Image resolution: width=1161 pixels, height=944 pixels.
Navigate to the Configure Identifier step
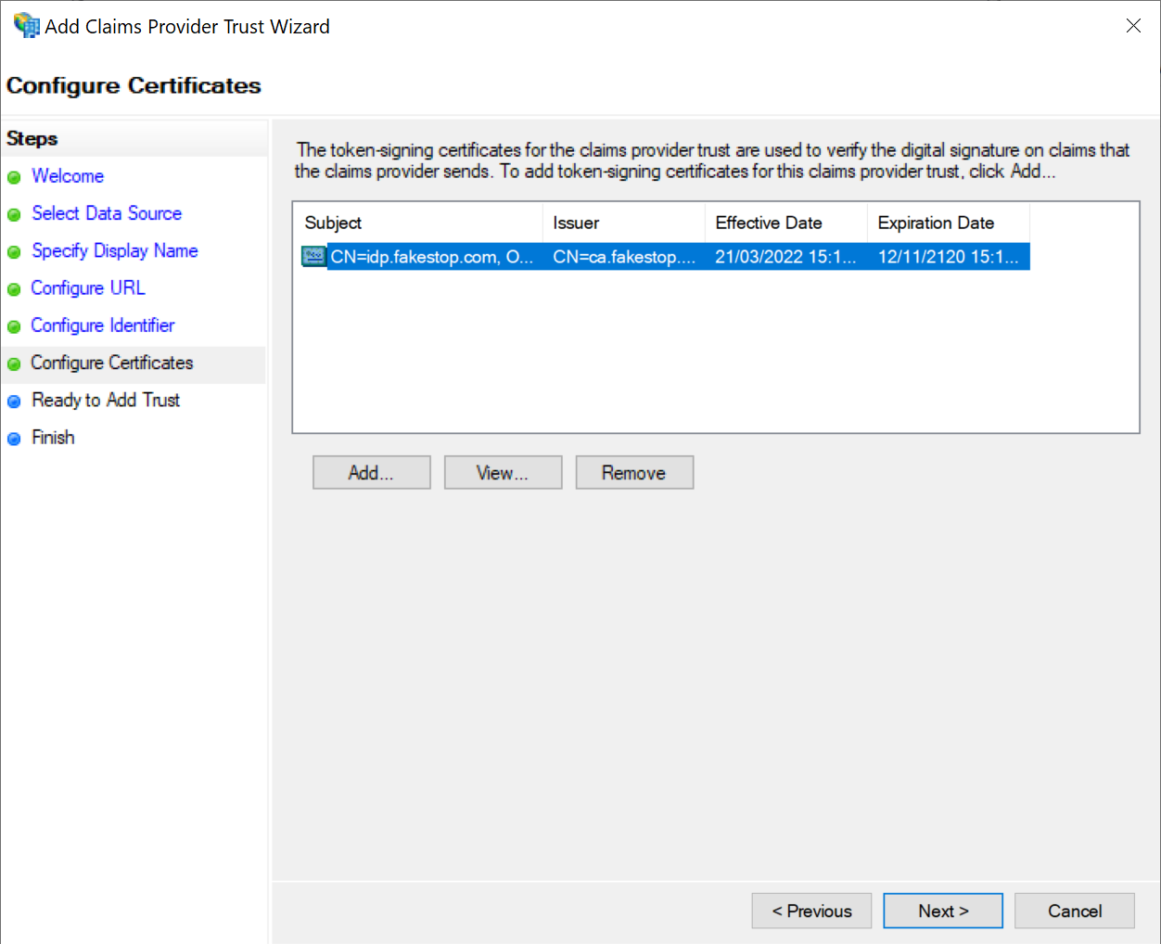pos(102,325)
